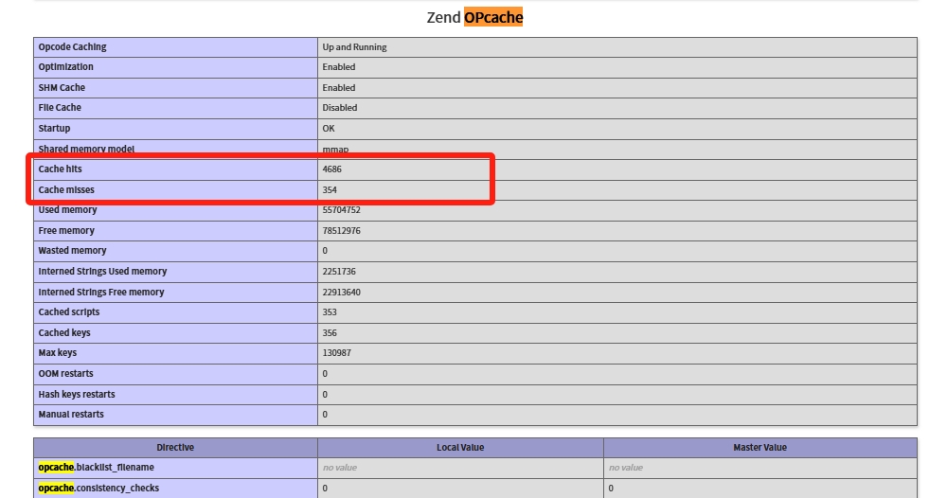
Task: Click the 'Cache misses' label
Action: click(x=66, y=189)
